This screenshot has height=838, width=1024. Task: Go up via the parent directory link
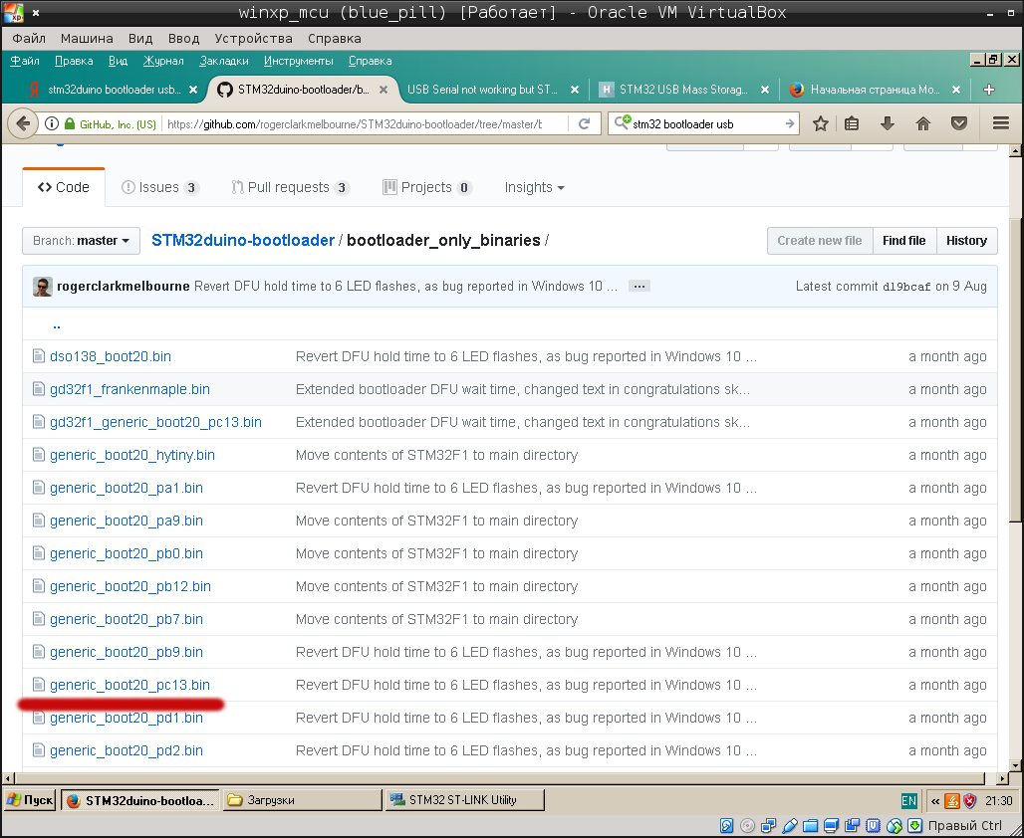click(57, 324)
